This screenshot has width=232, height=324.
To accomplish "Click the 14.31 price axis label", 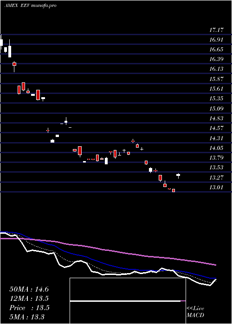I will pyautogui.click(x=217, y=138).
